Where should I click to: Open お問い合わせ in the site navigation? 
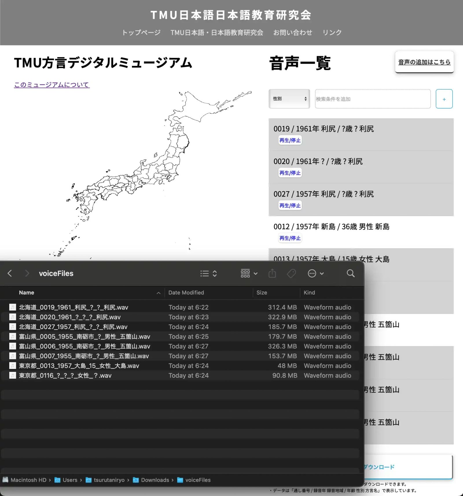point(293,32)
